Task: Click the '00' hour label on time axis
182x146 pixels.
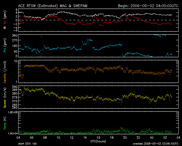Action: click(x=152, y=138)
